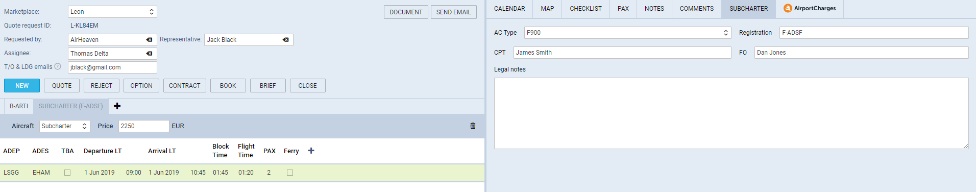Image resolution: width=976 pixels, height=192 pixels.
Task: Open the AirportCharges tab
Action: tap(810, 9)
